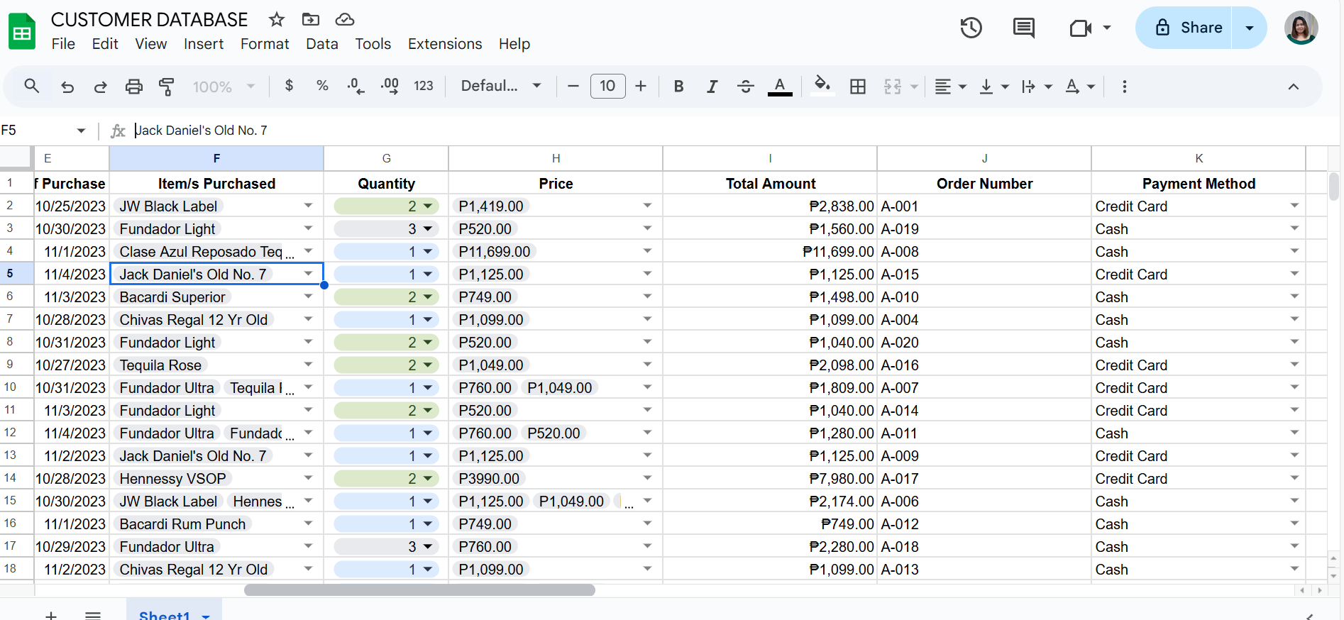View cloud document status icon
Viewport: 1344px width, 620px height.
point(345,19)
